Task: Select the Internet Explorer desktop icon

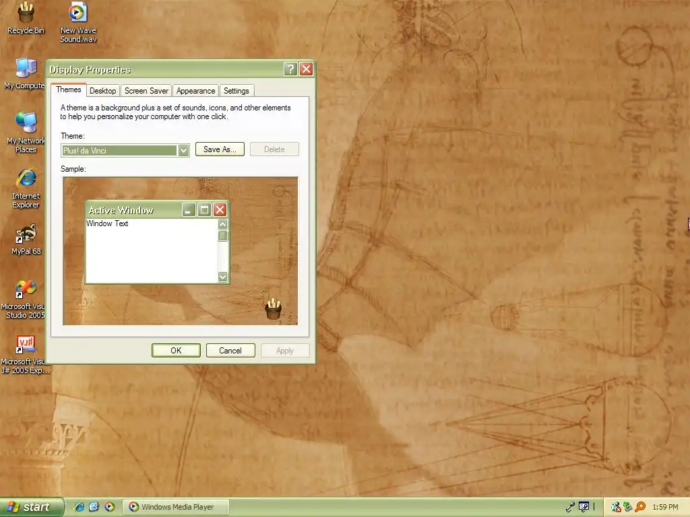Action: pos(26,188)
